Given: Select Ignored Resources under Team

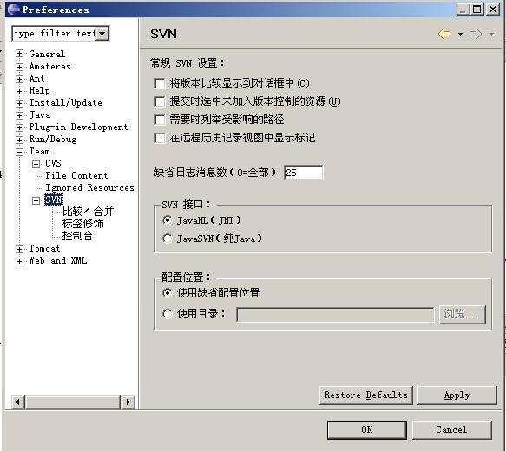Looking at the screenshot, I should coord(89,187).
